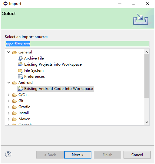Select the File System folder icon
This screenshot has height=164, width=155.
[x=20, y=70]
